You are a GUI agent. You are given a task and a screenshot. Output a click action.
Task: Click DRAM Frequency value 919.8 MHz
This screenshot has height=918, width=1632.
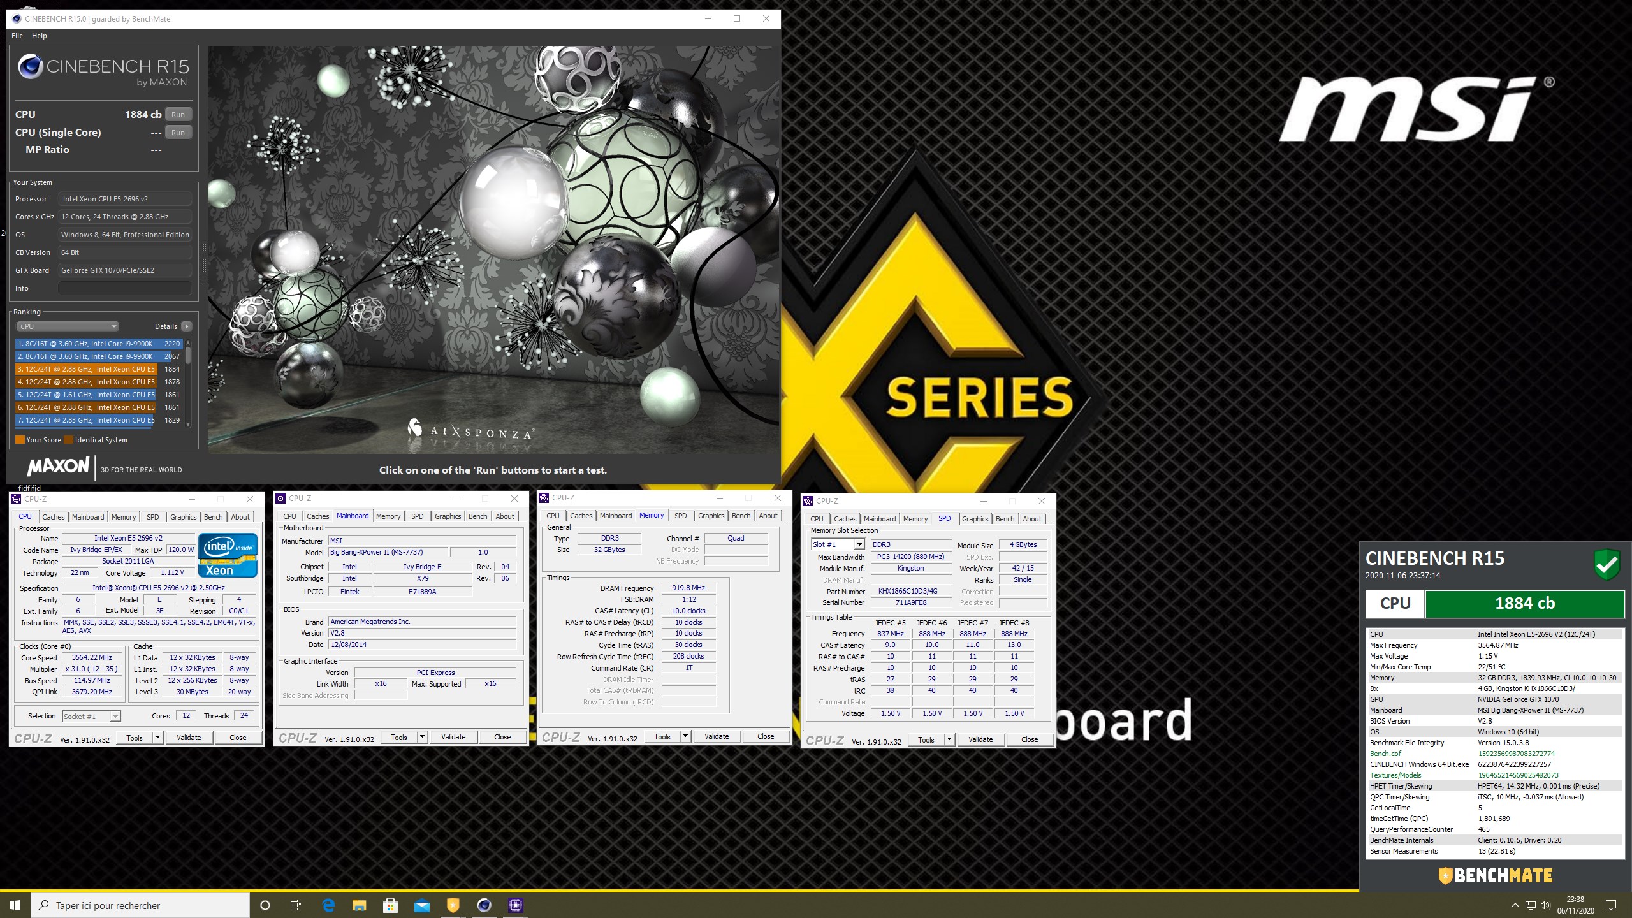(x=688, y=588)
